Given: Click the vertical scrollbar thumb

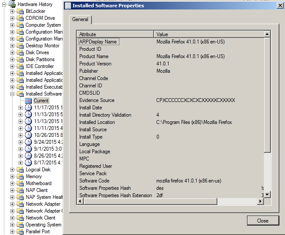Looking at the screenshot, I should pos(267,95).
